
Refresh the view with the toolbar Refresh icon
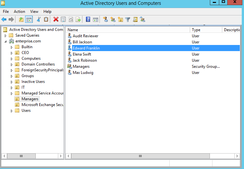(x=71, y=20)
